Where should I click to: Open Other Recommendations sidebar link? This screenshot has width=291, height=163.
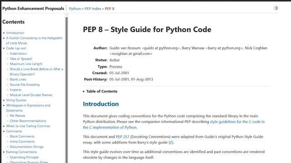tap(28, 121)
